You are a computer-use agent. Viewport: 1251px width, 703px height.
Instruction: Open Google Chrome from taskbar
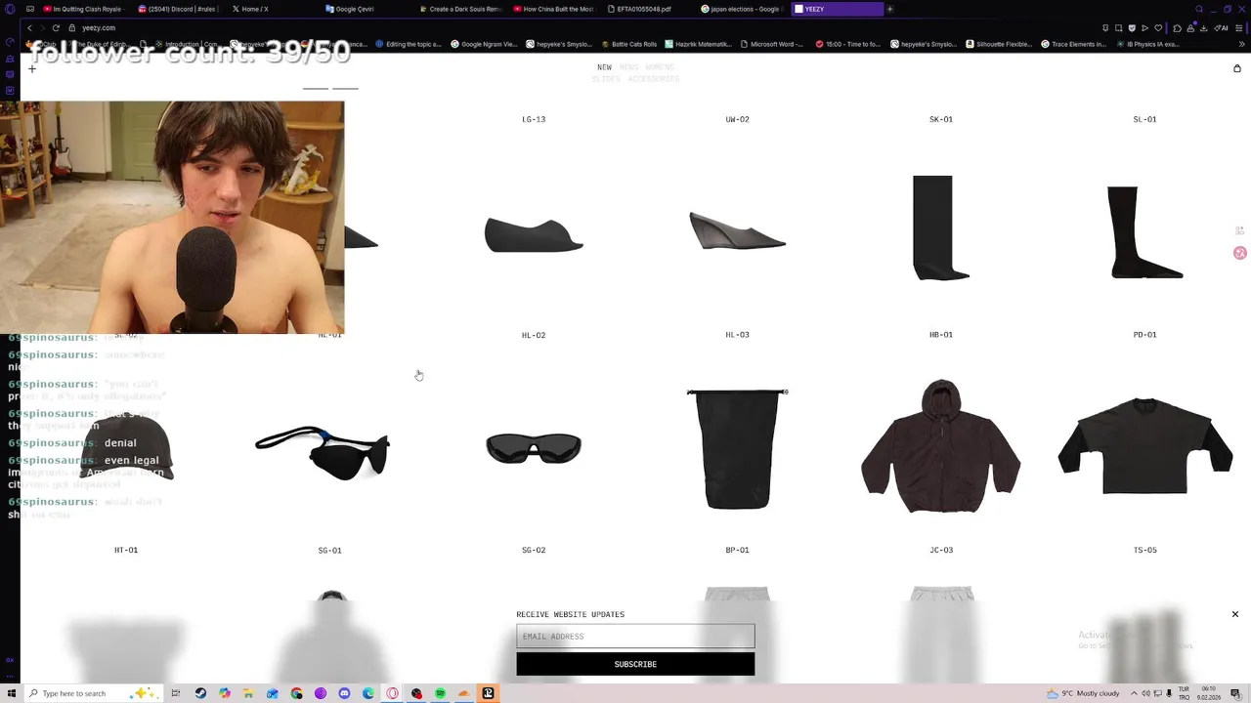coord(296,693)
